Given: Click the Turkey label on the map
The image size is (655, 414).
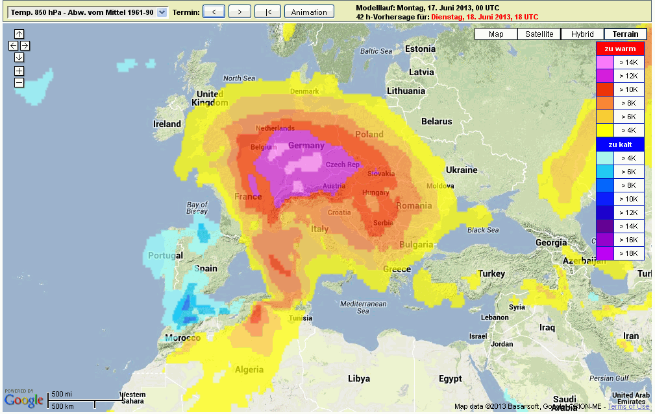Looking at the screenshot, I should [x=491, y=274].
